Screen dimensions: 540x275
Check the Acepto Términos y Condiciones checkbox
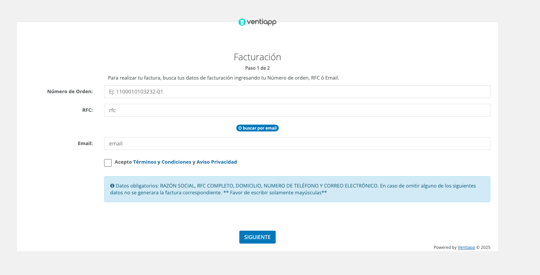[108, 163]
